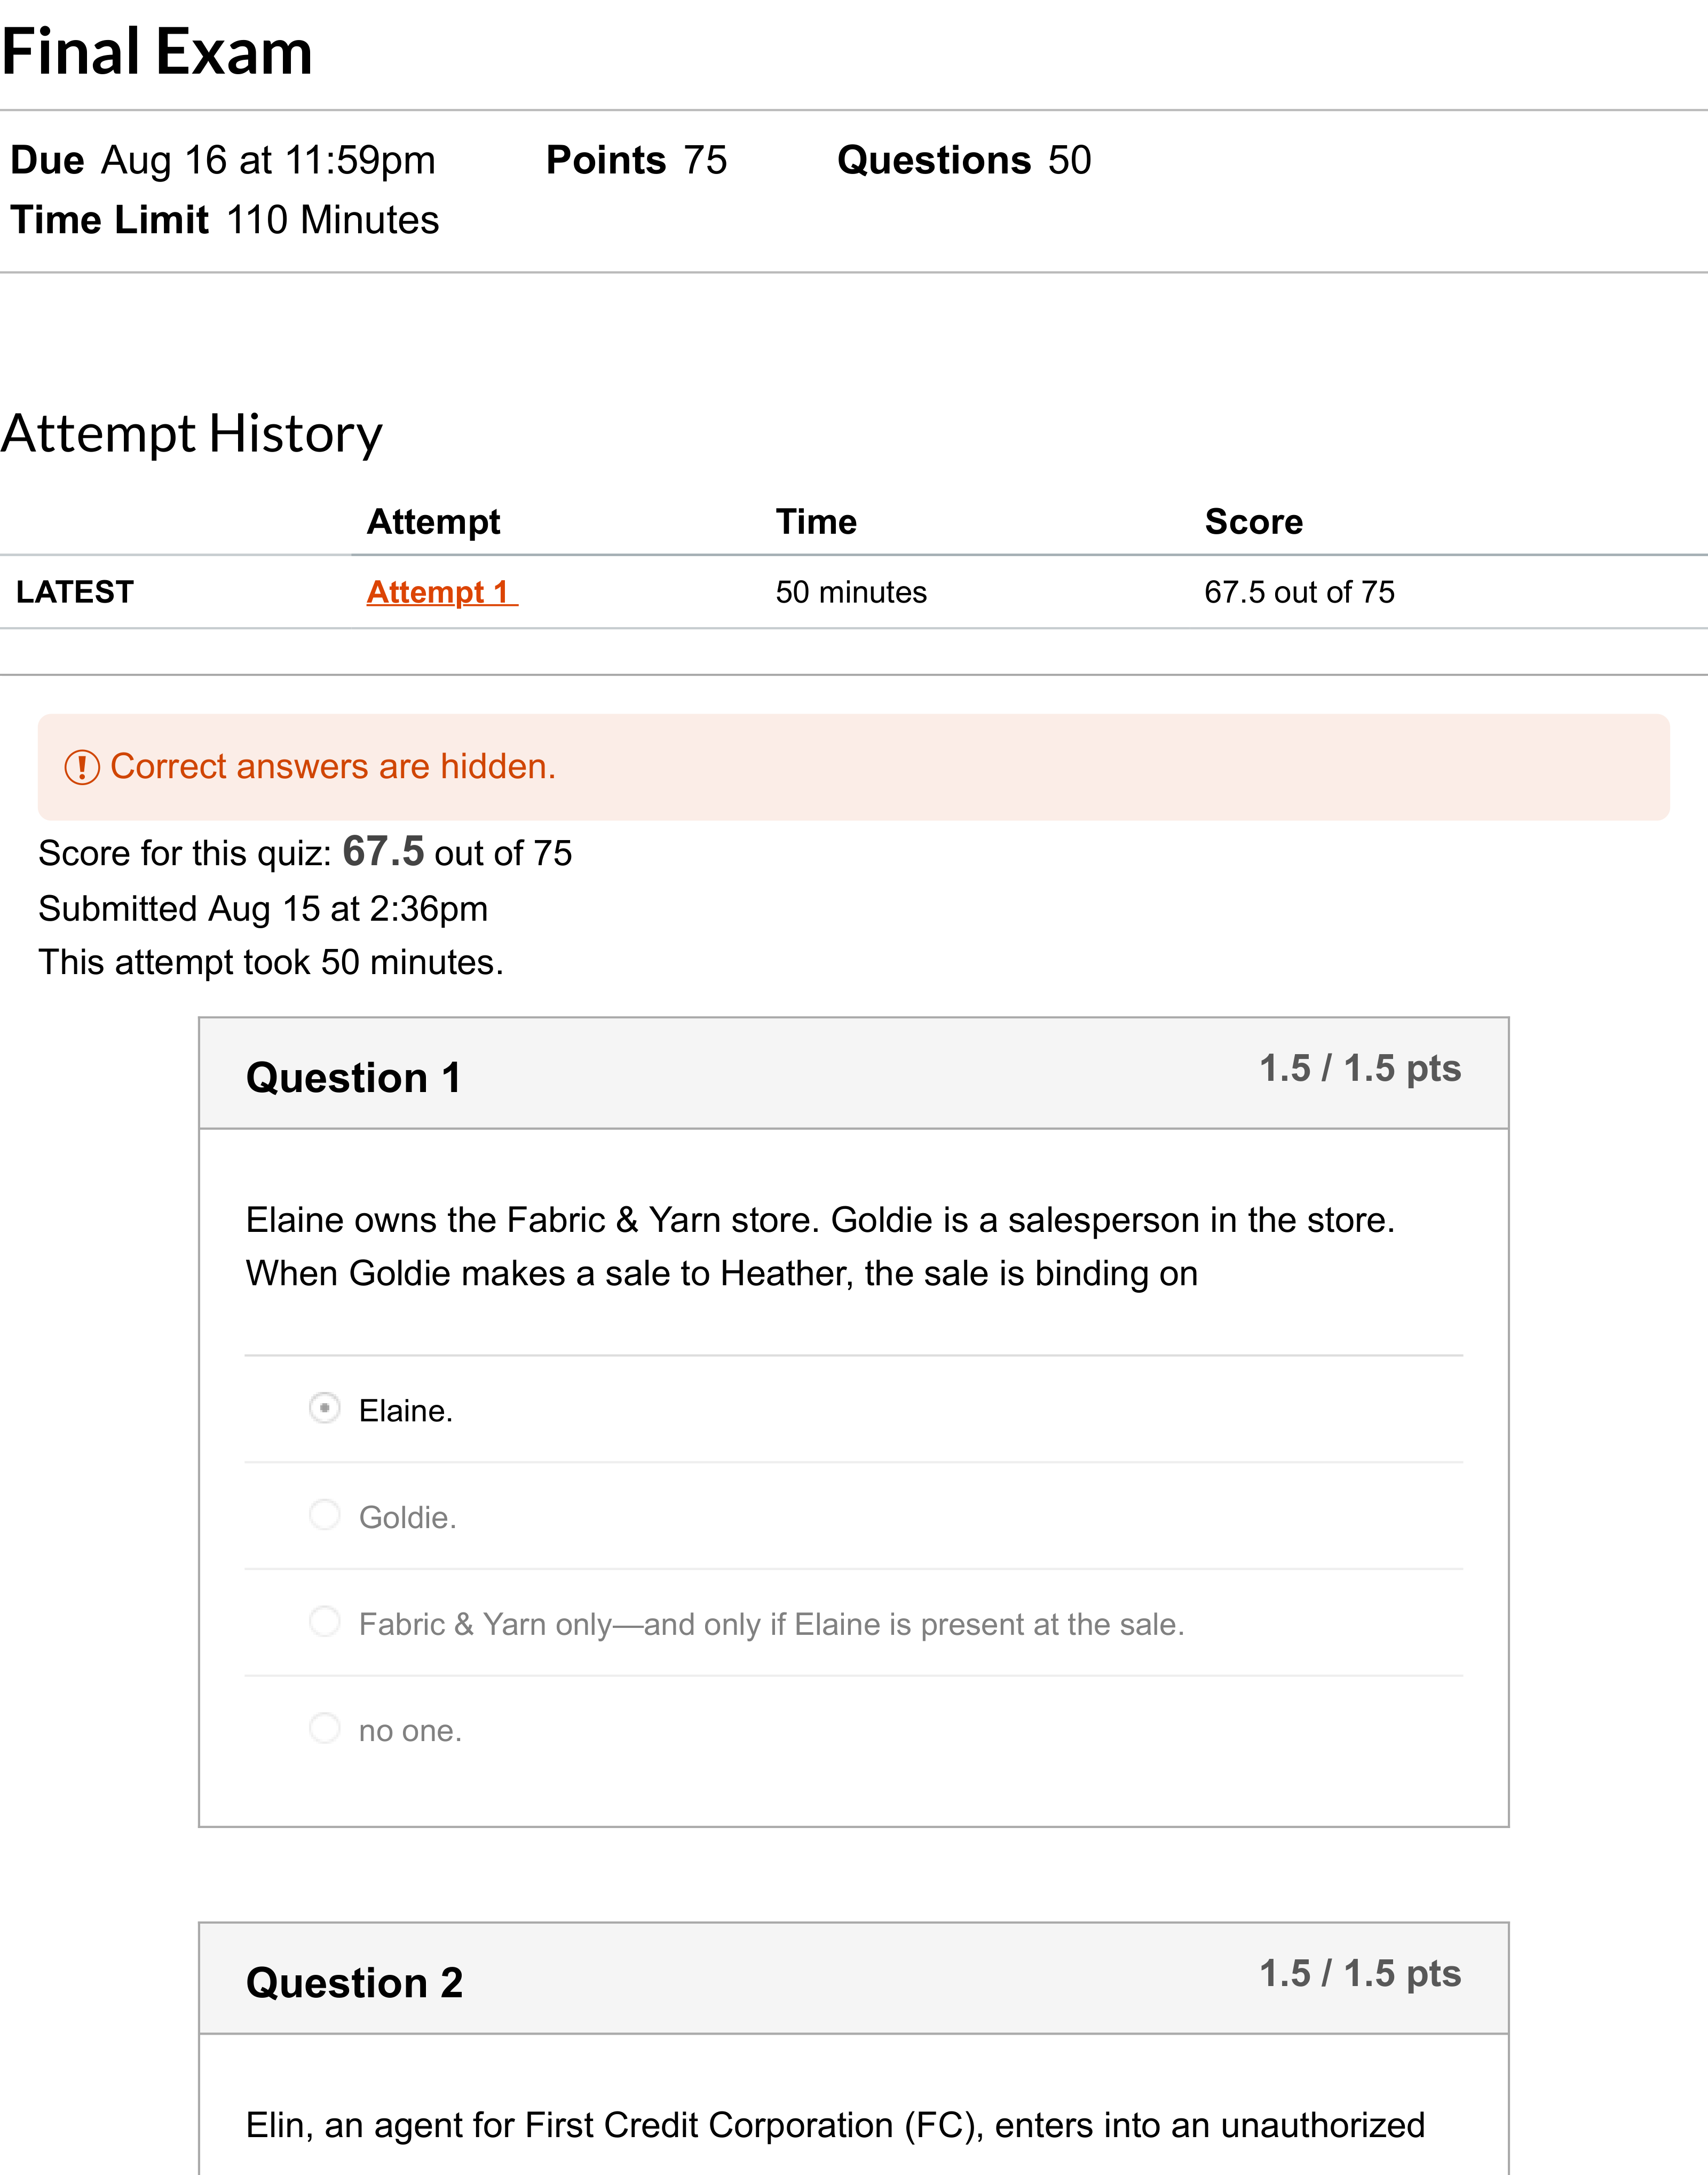This screenshot has width=1708, height=2175.
Task: Click the 50 minutes time cell
Action: (x=851, y=592)
